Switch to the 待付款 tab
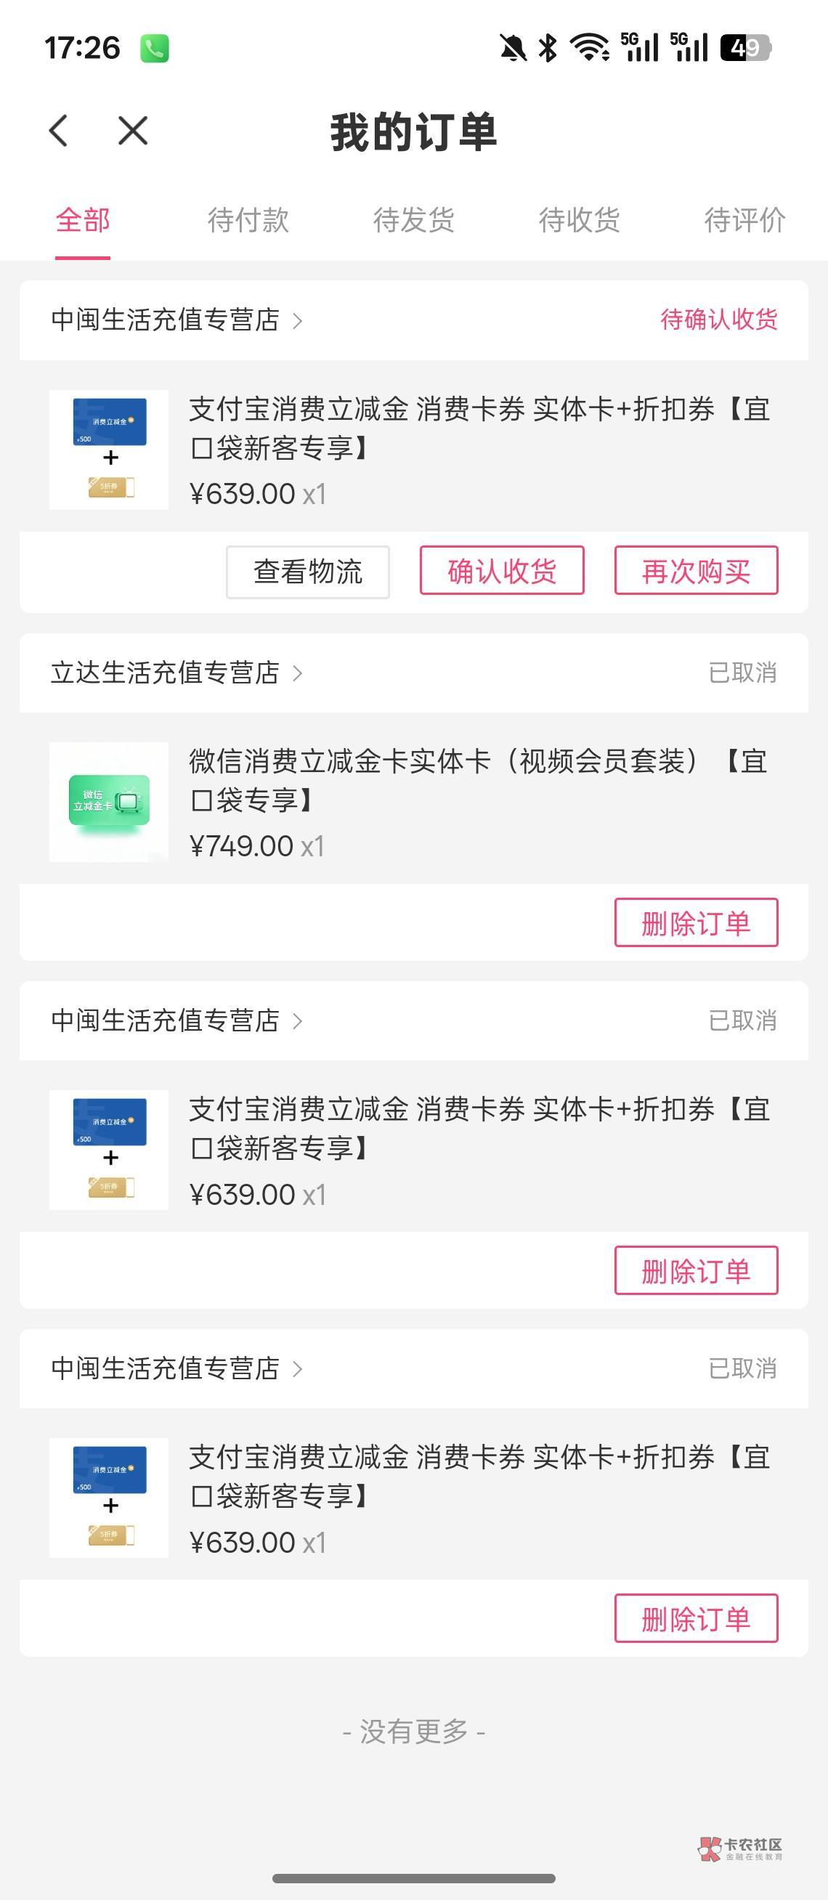828x1900 pixels. (248, 220)
